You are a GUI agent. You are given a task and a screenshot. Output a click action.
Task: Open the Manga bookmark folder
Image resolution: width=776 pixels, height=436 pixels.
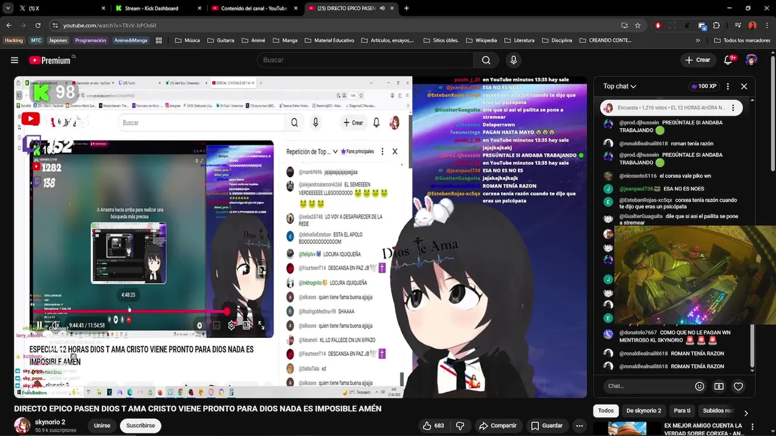(x=285, y=41)
